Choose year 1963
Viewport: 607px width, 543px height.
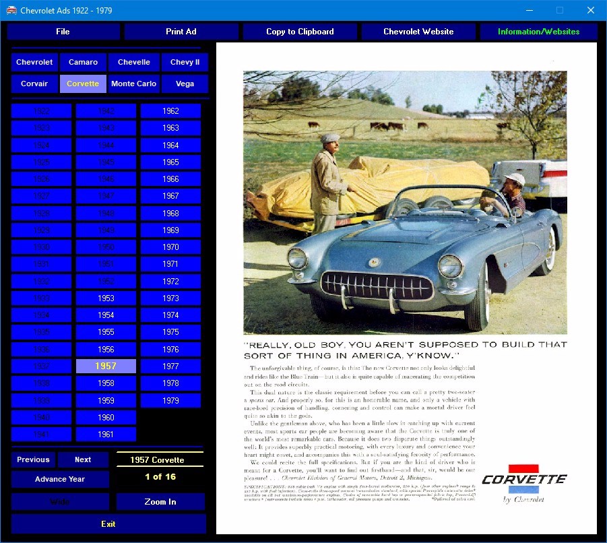(170, 128)
